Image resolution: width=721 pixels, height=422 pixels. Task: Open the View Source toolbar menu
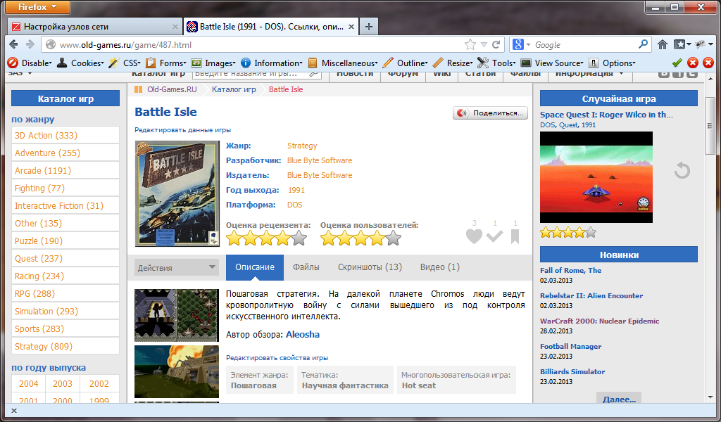[552, 63]
